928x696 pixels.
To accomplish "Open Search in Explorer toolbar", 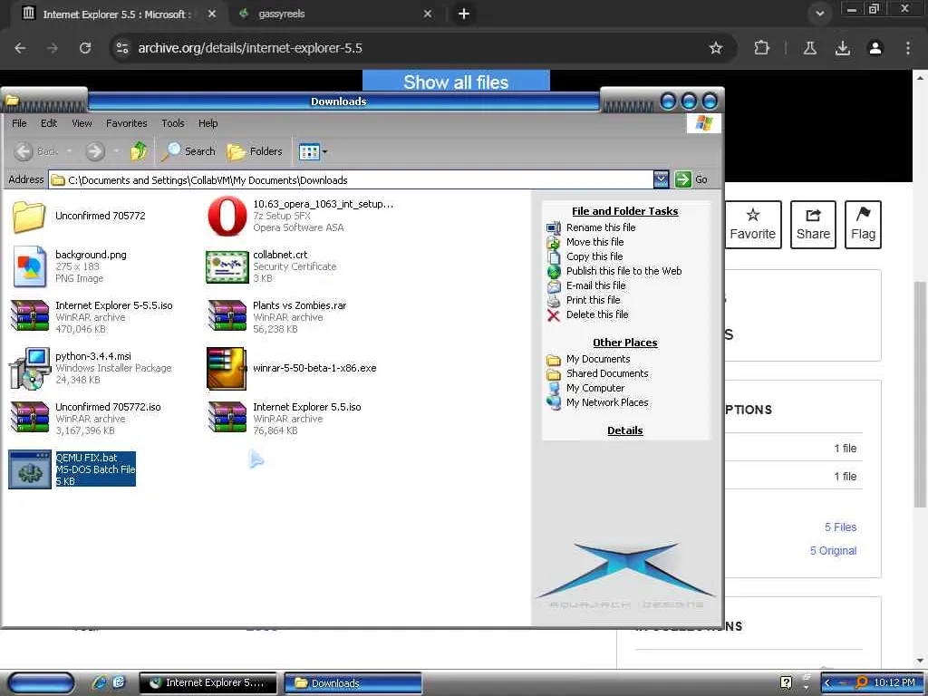I will [188, 151].
